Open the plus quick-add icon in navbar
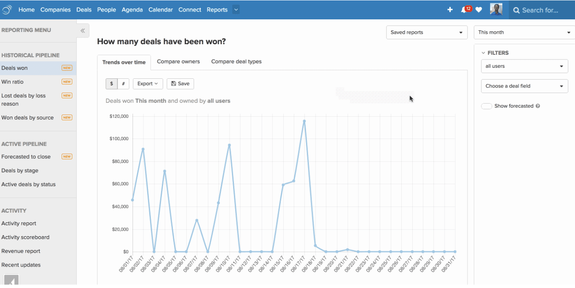The image size is (575, 288). point(449,10)
